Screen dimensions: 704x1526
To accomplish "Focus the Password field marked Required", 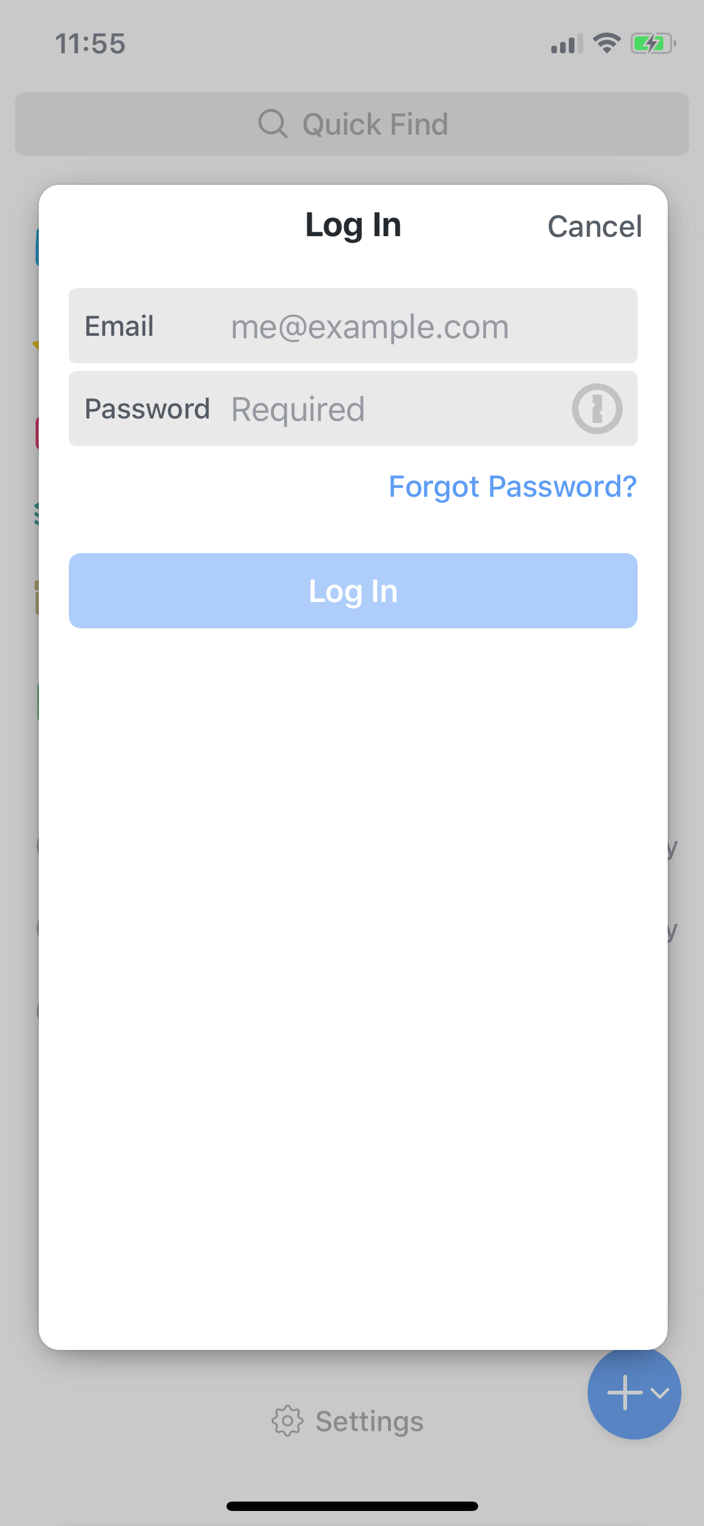I will click(353, 408).
